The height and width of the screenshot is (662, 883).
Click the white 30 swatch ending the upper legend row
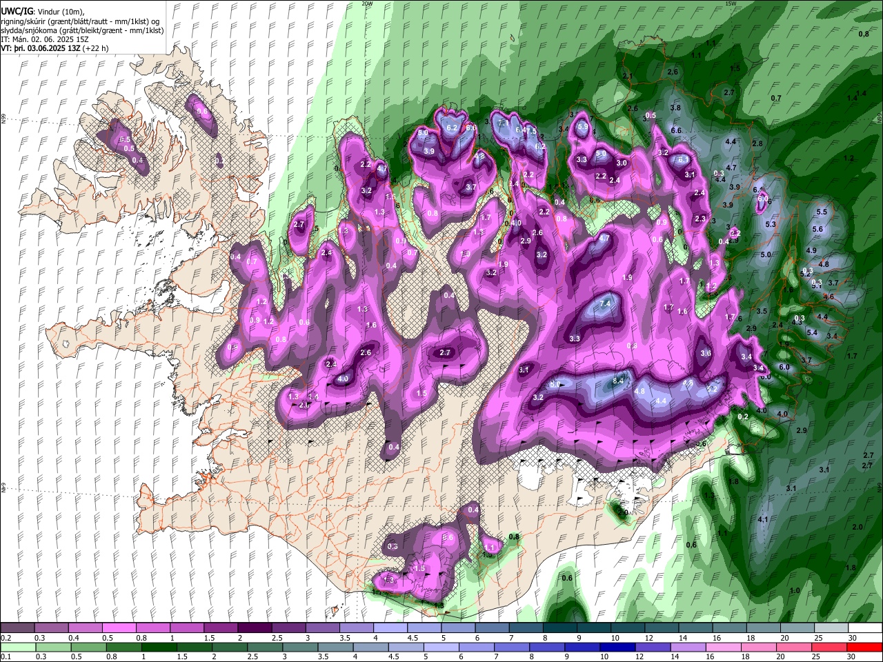[864, 628]
